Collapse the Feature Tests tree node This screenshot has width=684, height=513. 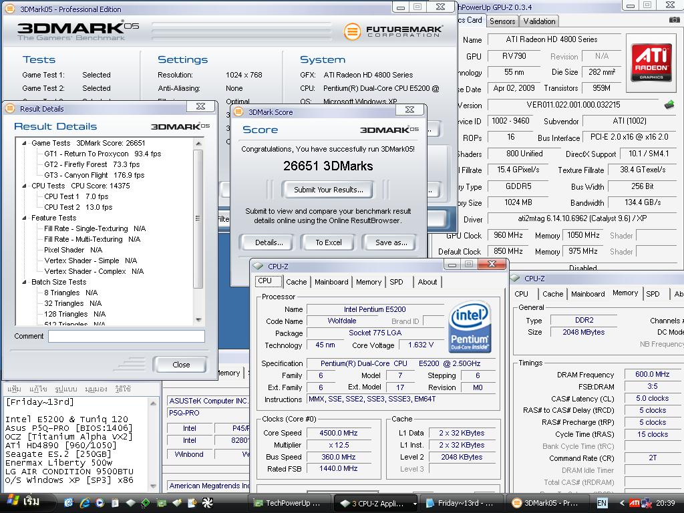pyautogui.click(x=25, y=218)
